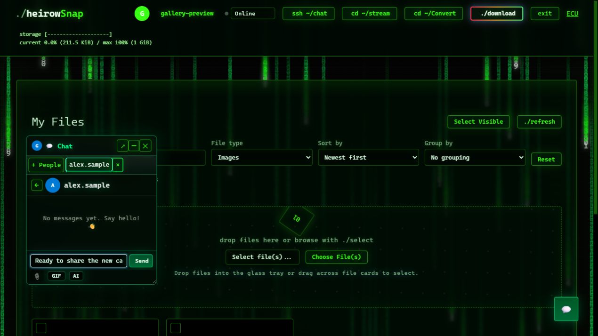Click the green G user avatar in header

point(142,14)
